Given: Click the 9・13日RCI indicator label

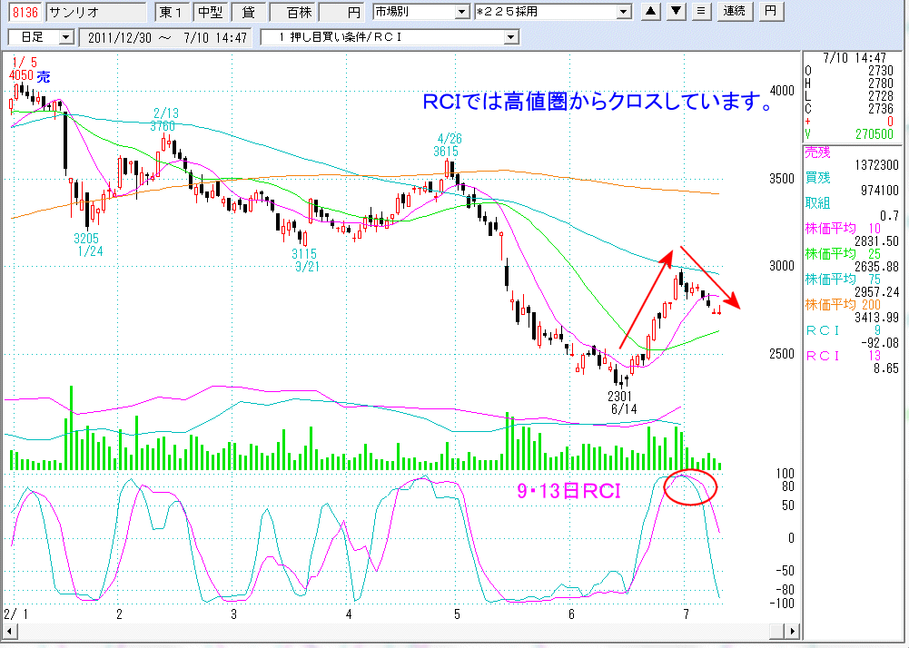Looking at the screenshot, I should click(569, 492).
